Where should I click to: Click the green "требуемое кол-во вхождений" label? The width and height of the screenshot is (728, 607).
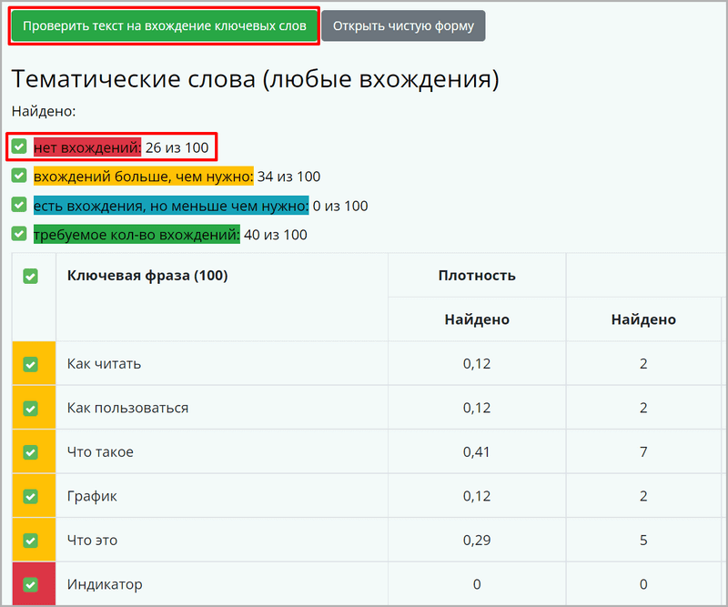click(x=137, y=235)
